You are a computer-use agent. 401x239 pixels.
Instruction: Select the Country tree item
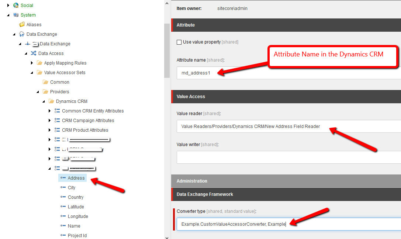pos(76,197)
